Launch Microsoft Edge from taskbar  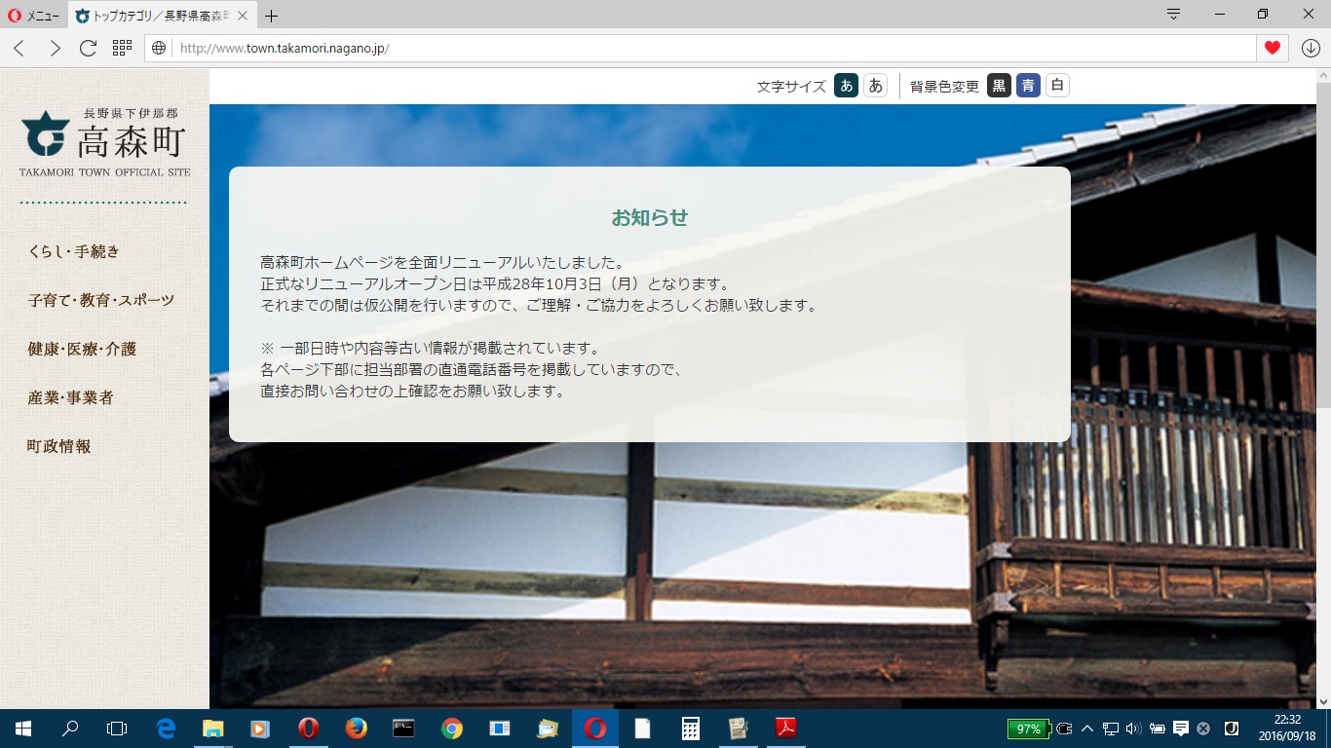(x=166, y=729)
